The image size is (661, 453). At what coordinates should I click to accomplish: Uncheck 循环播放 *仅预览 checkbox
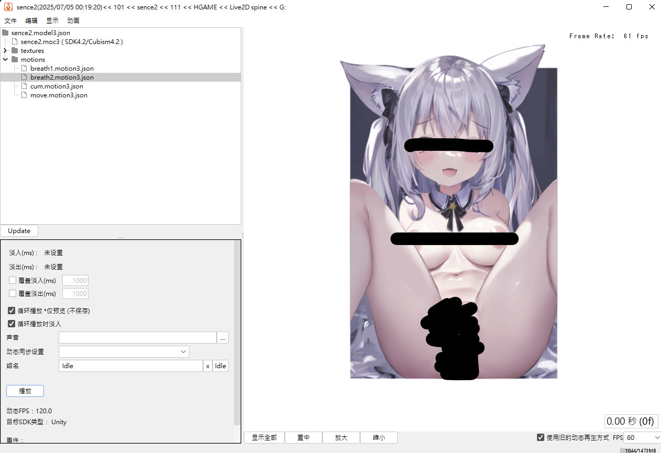click(12, 311)
